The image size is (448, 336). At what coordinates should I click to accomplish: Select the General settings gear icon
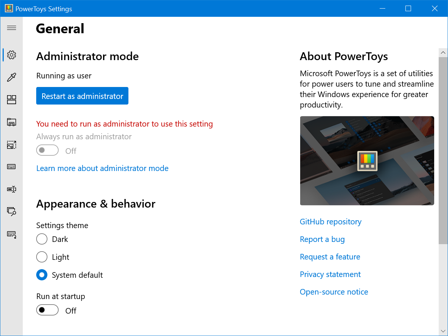(12, 55)
